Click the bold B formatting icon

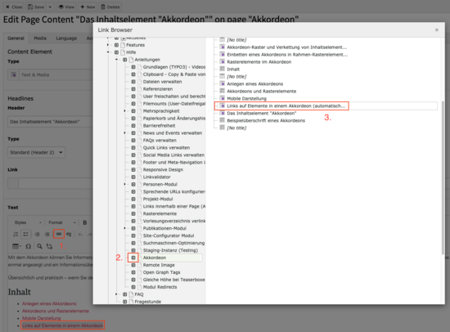(84, 222)
